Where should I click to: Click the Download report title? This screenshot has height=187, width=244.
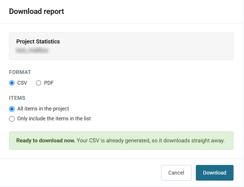click(x=37, y=11)
